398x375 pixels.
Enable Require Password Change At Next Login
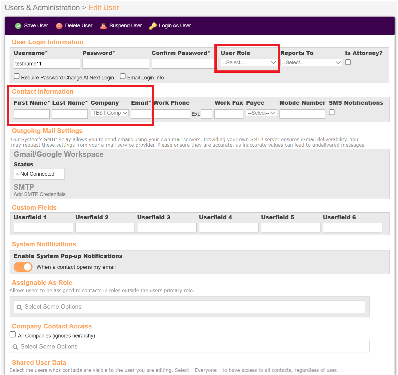[17, 76]
